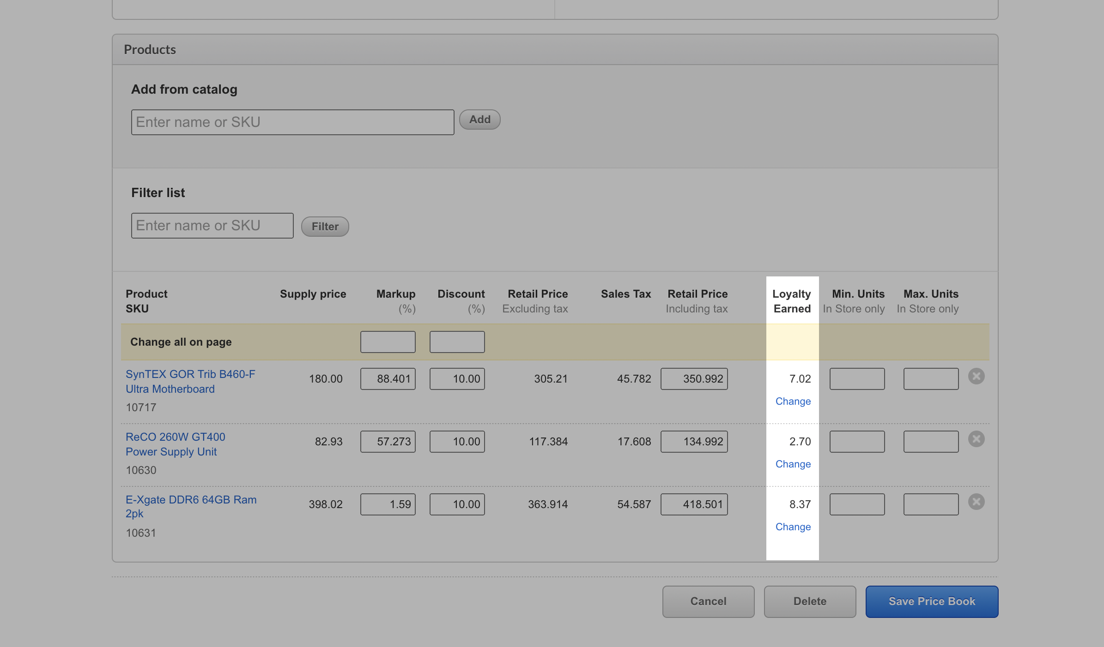Delete E-Xgate DDR6 Ram row icon

[x=976, y=502]
